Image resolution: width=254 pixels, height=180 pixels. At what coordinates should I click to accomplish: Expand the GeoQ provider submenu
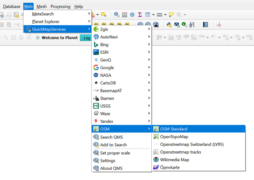[x=121, y=60]
